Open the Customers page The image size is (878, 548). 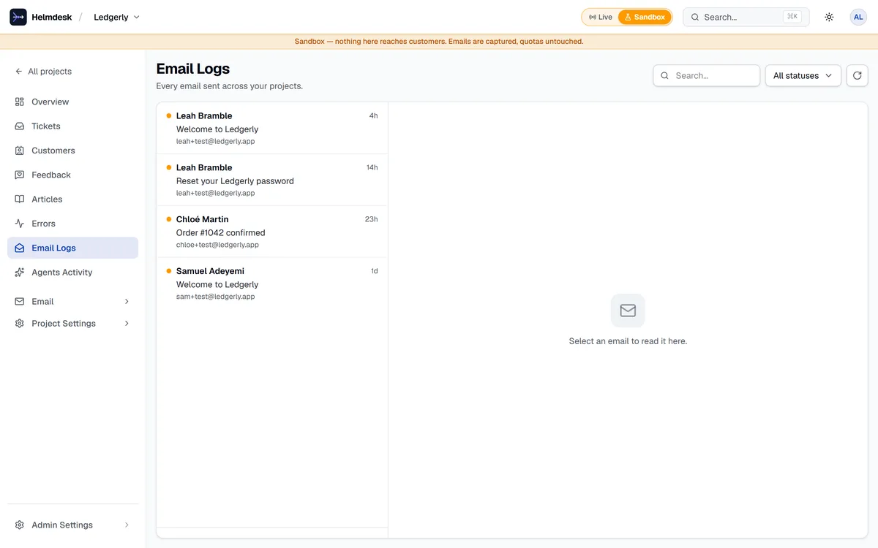[x=72, y=151]
